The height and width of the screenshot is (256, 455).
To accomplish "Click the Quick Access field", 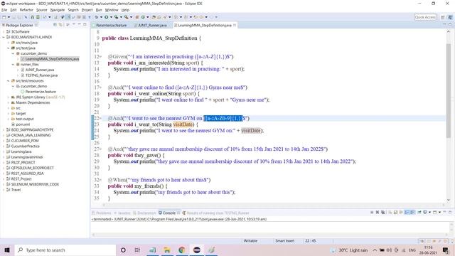I will click(x=425, y=17).
